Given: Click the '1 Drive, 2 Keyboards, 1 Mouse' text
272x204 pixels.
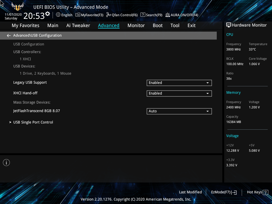Looking at the screenshot, I should (45, 74).
